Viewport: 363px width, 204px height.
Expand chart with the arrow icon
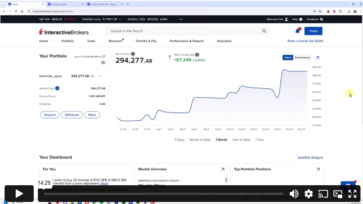[x=318, y=58]
